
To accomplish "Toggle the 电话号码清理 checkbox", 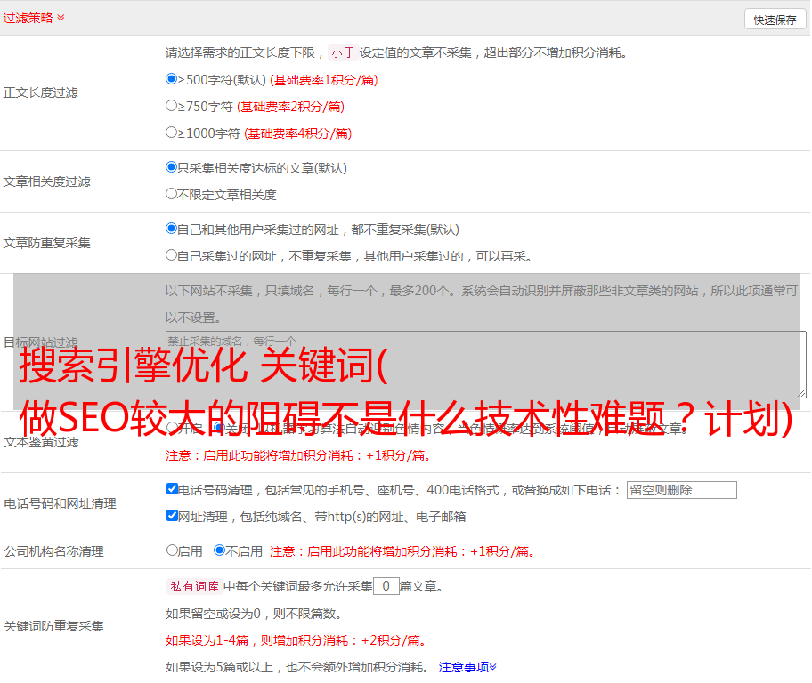I will pyautogui.click(x=172, y=489).
